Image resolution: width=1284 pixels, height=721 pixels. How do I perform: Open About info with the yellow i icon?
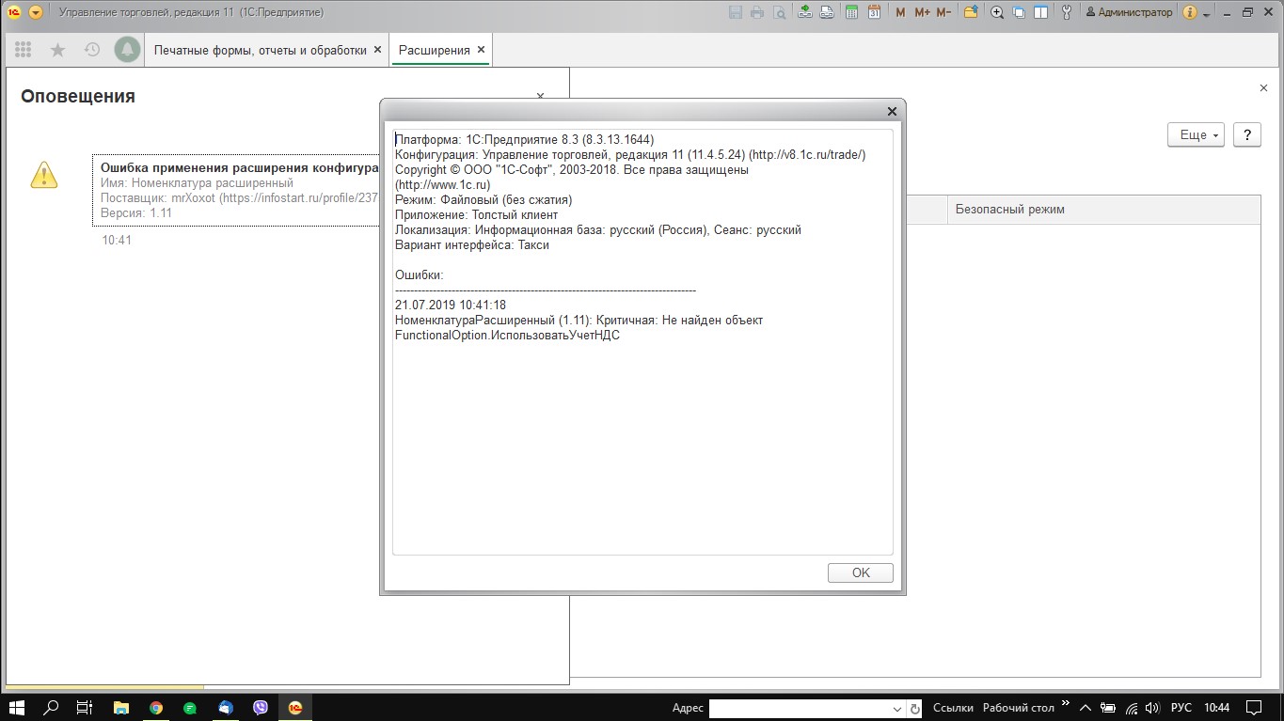pos(1189,13)
